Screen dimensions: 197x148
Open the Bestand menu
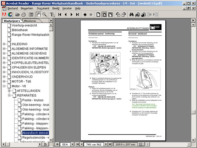(x=13, y=8)
